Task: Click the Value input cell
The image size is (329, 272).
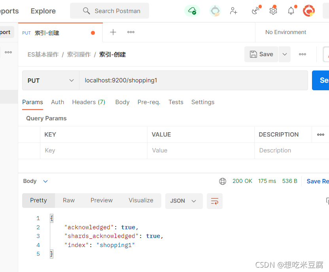Action: [x=201, y=150]
